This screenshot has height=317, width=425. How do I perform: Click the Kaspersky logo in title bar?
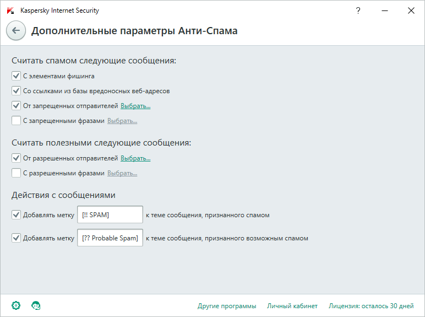tap(10, 10)
